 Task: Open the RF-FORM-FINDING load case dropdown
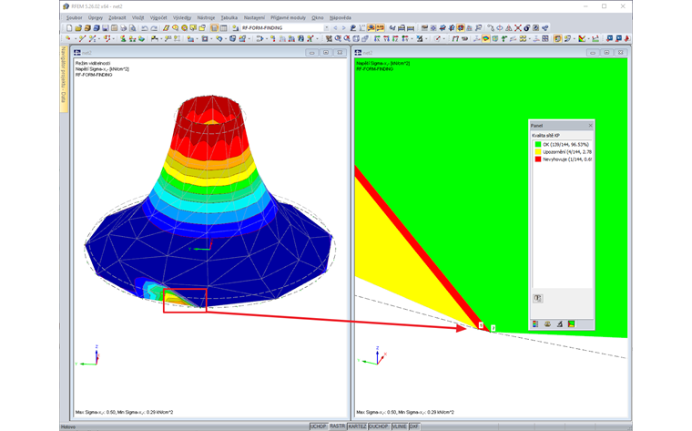pyautogui.click(x=327, y=28)
